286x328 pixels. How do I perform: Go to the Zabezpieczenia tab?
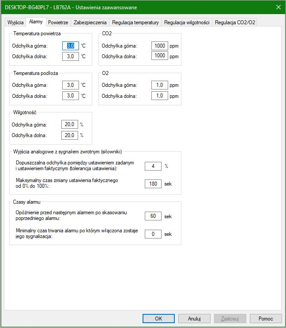coord(90,22)
